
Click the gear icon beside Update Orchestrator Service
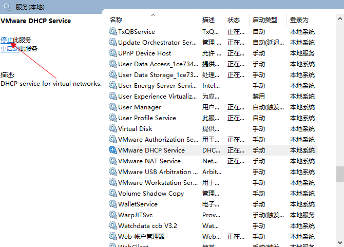click(x=113, y=42)
